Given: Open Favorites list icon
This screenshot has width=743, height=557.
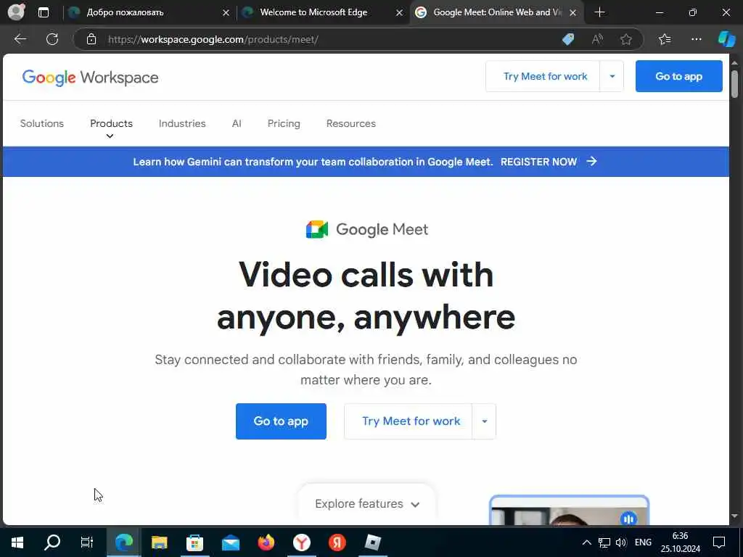Looking at the screenshot, I should pos(665,39).
